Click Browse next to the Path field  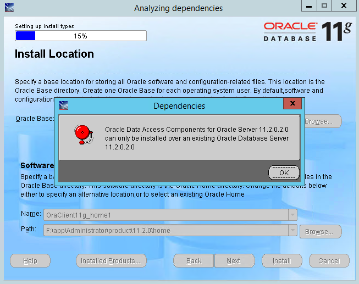321,232
